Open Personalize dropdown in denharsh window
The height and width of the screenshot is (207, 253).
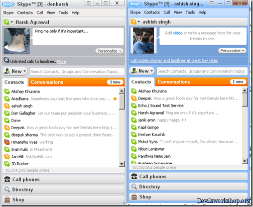click(x=109, y=51)
